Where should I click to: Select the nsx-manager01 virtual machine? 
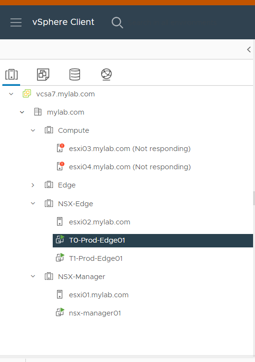point(95,313)
